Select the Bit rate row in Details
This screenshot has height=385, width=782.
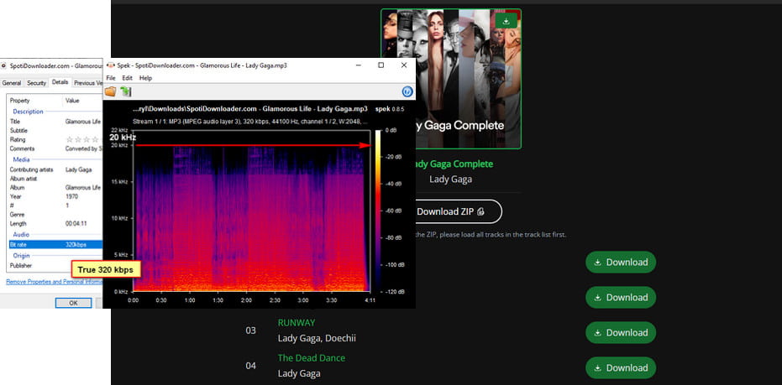(55, 245)
